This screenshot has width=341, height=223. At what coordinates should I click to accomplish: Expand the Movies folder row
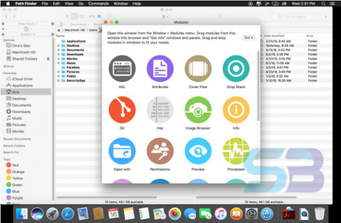coord(59,59)
